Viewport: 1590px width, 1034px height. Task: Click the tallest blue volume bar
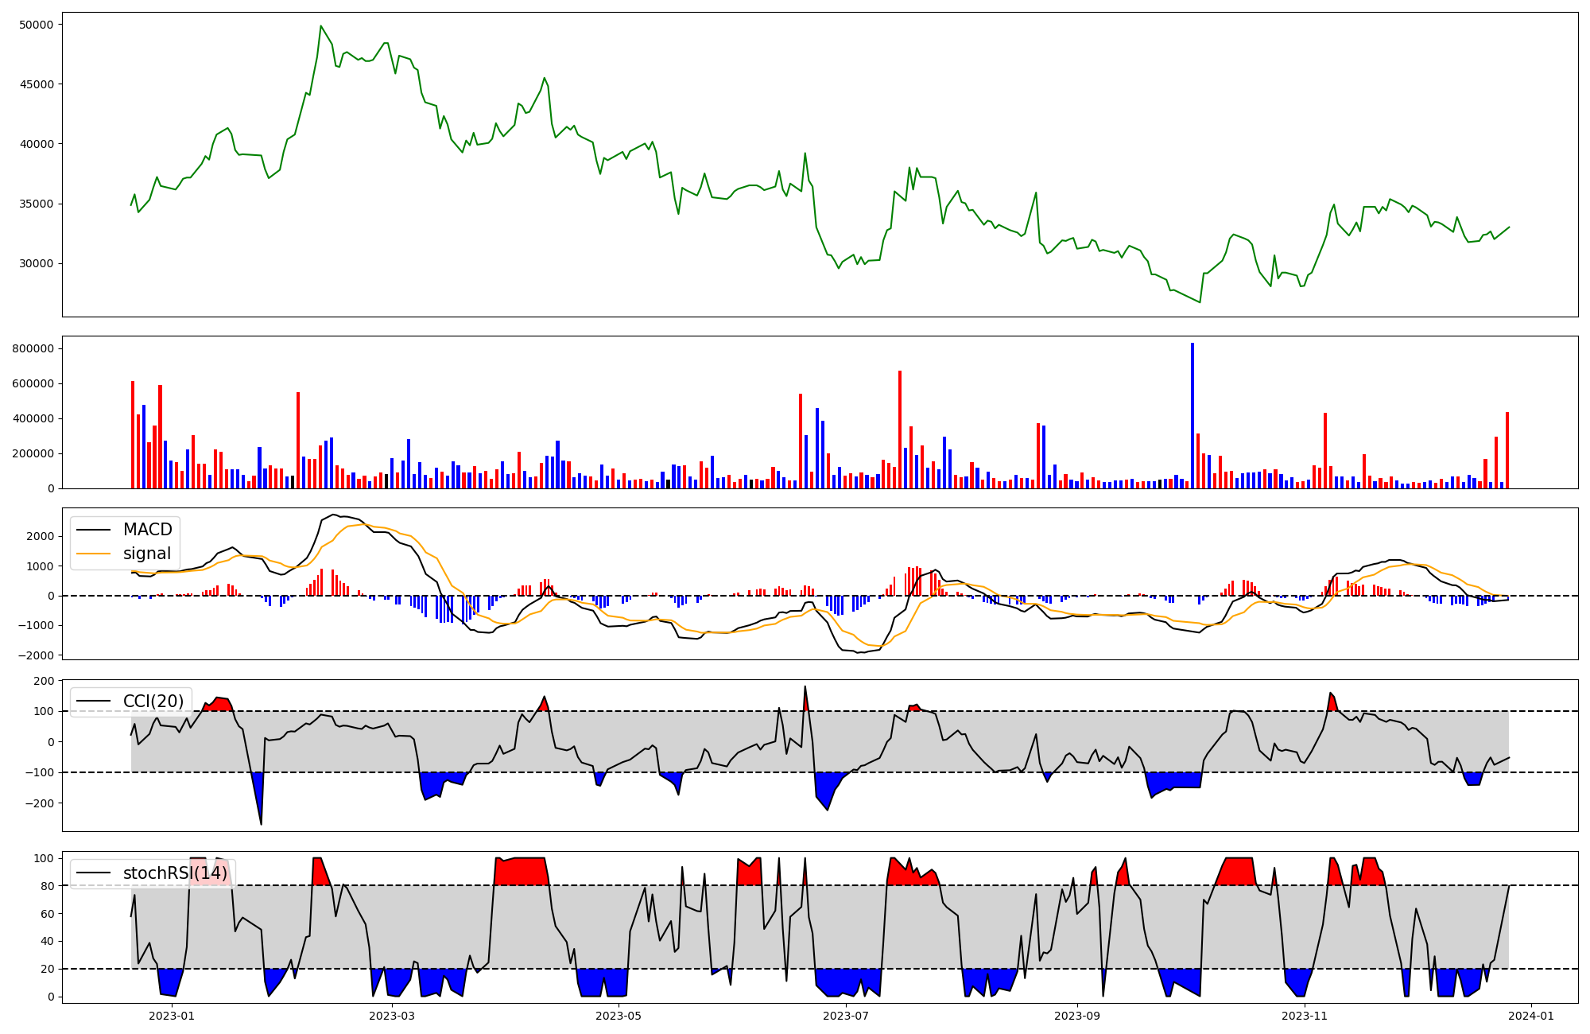pyautogui.click(x=1192, y=414)
